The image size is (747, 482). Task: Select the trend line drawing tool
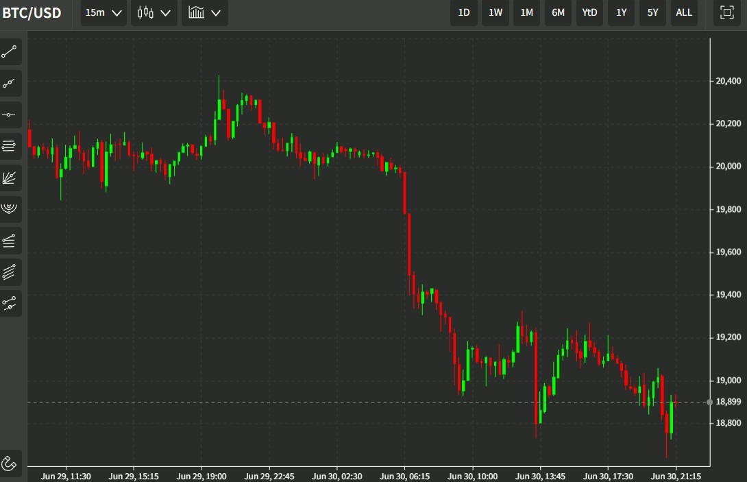[10, 52]
